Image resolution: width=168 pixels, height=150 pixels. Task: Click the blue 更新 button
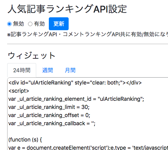(x=59, y=24)
